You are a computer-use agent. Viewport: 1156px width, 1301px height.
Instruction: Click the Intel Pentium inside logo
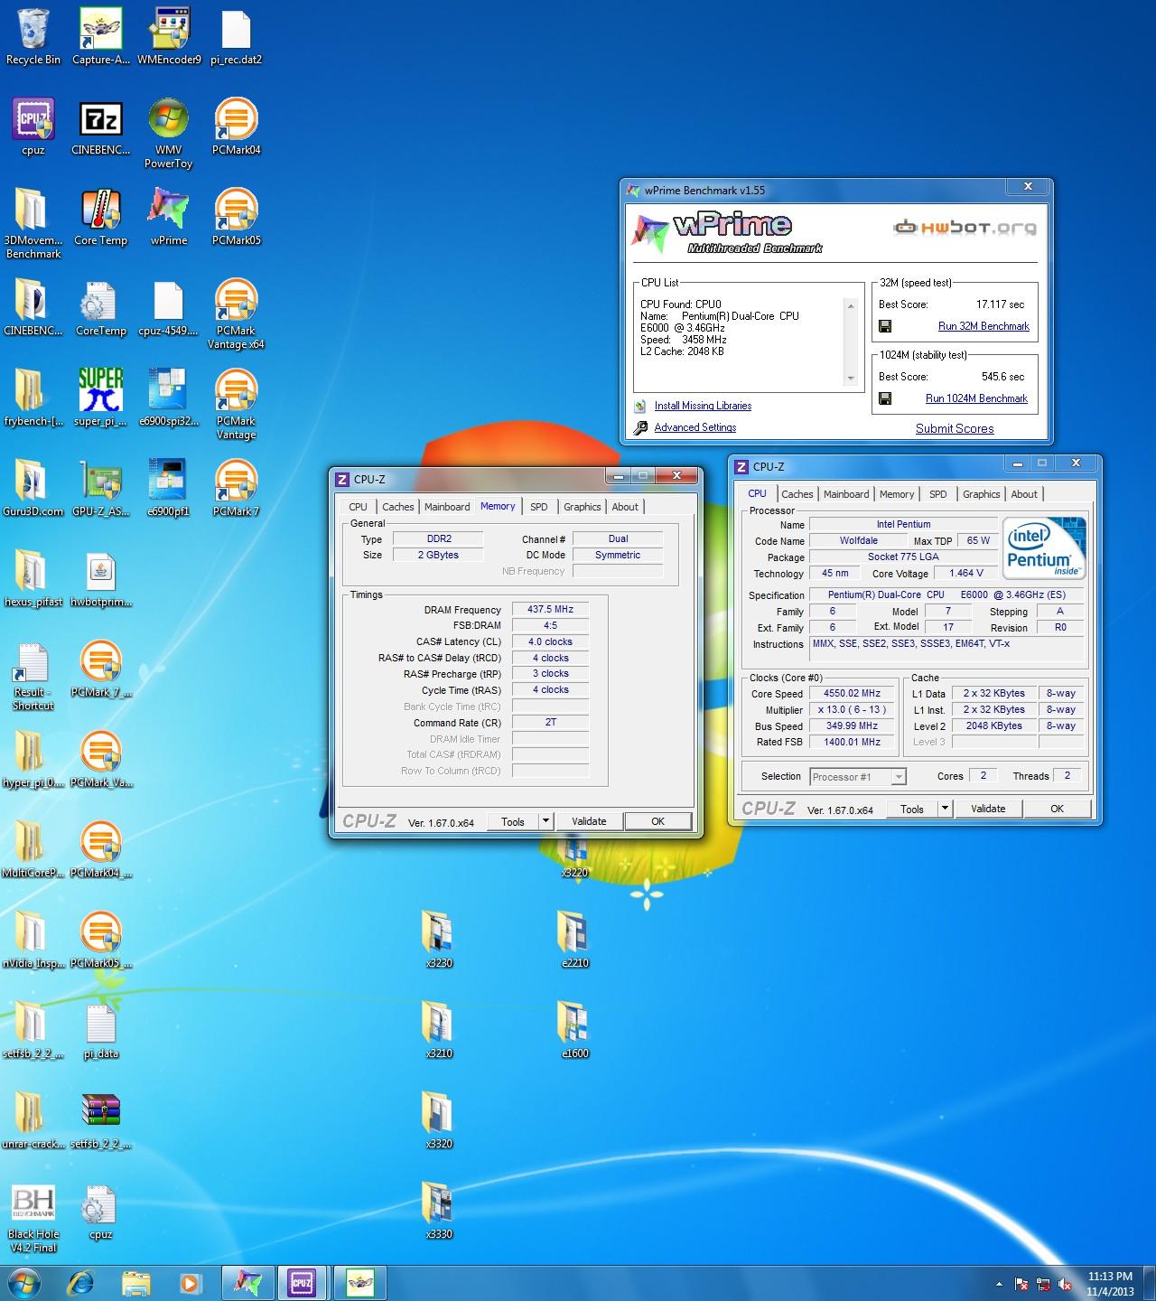(x=1044, y=548)
